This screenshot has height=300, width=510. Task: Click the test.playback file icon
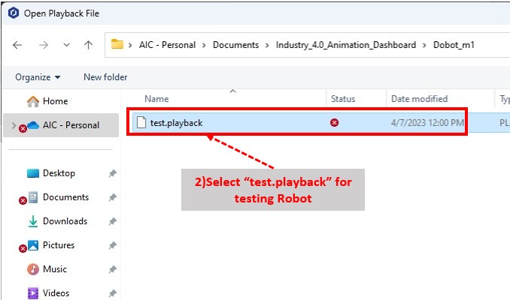(x=141, y=122)
